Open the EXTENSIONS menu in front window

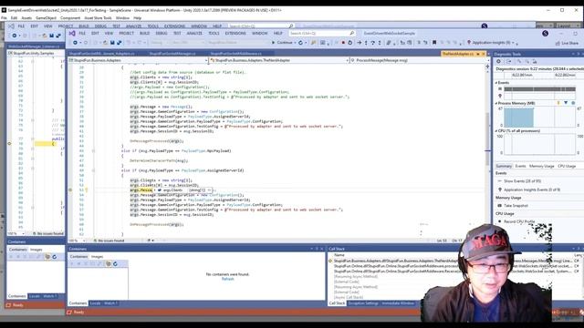point(235,33)
